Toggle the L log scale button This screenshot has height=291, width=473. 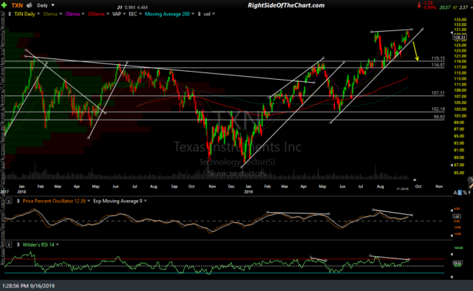click(x=460, y=193)
